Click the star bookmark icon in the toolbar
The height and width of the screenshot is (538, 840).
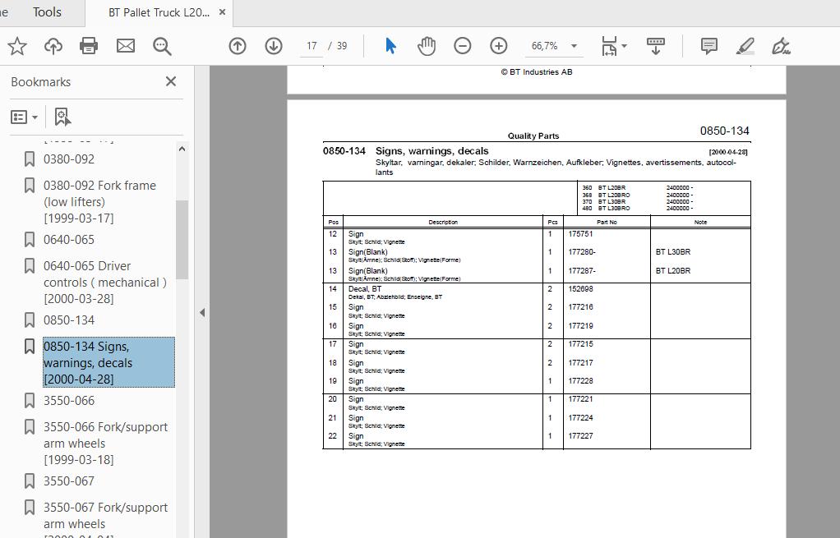tap(17, 46)
